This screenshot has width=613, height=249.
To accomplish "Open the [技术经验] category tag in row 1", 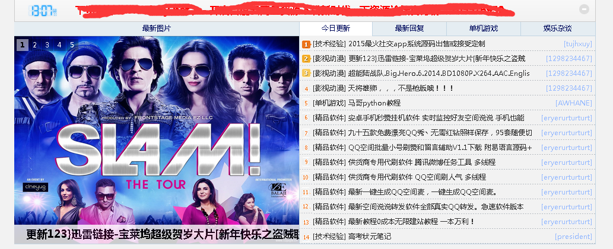I will 329,44.
